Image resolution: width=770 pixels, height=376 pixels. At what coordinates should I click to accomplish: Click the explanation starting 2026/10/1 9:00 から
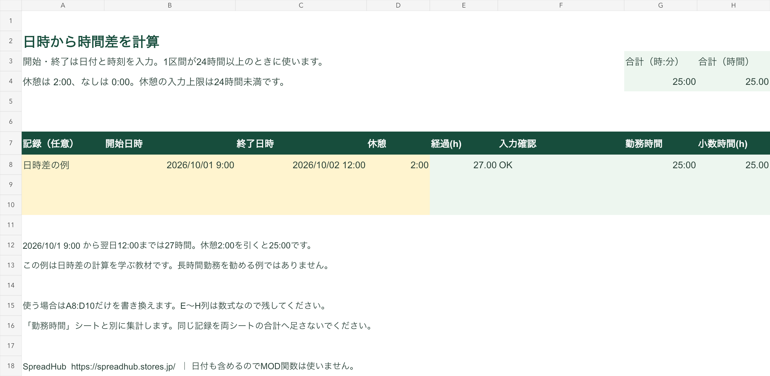pyautogui.click(x=168, y=245)
